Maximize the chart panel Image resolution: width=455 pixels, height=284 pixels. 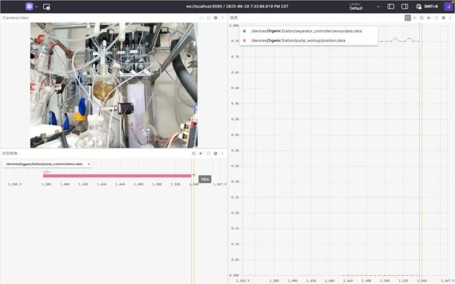(436, 18)
